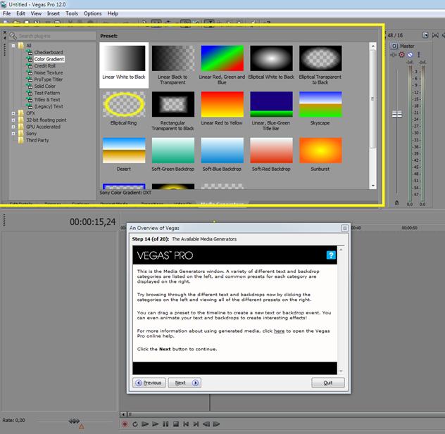Select the Checkerboard generator
445x434 pixels.
(49, 52)
